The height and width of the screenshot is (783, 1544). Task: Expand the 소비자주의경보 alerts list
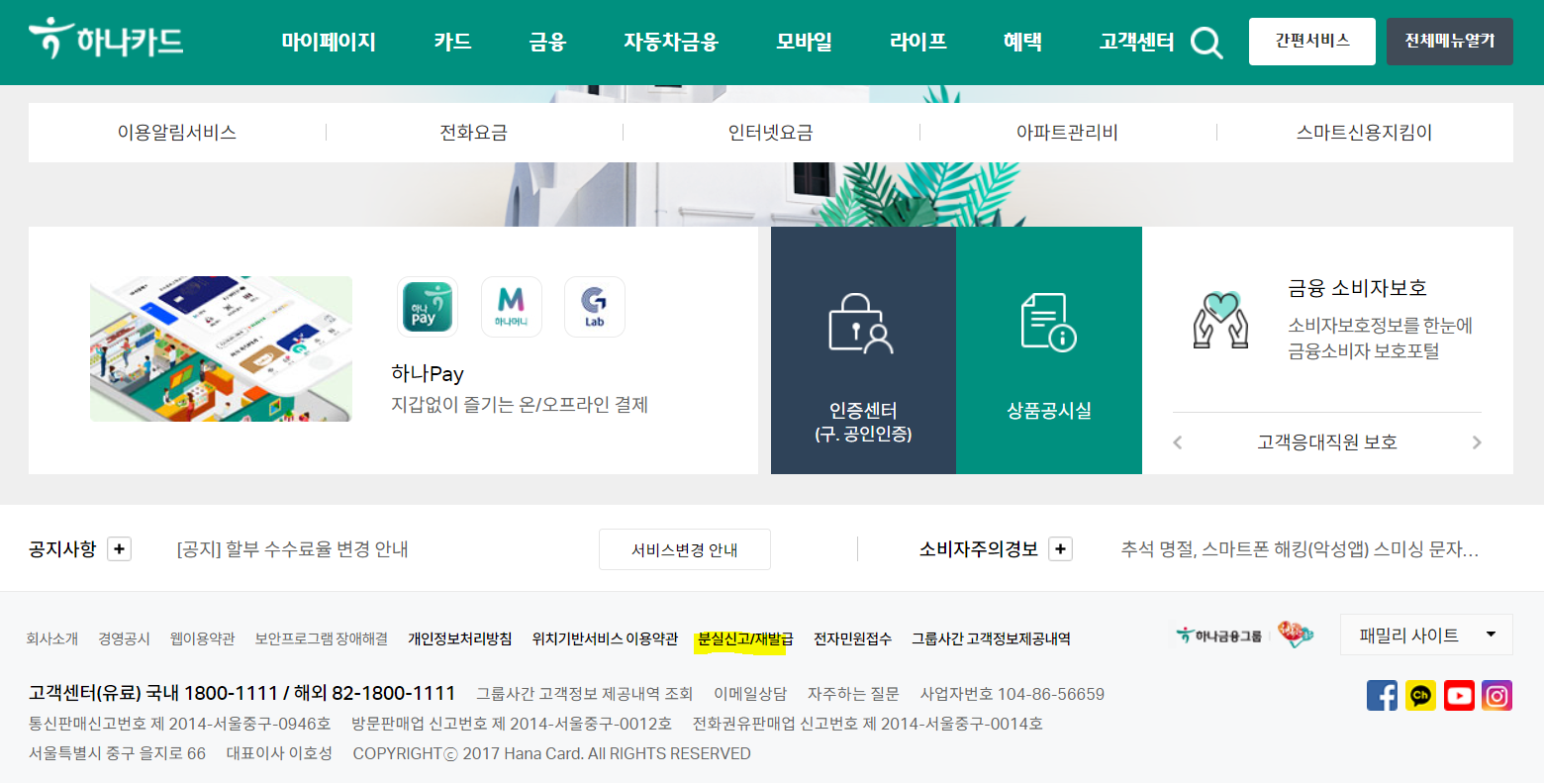pos(1059,548)
